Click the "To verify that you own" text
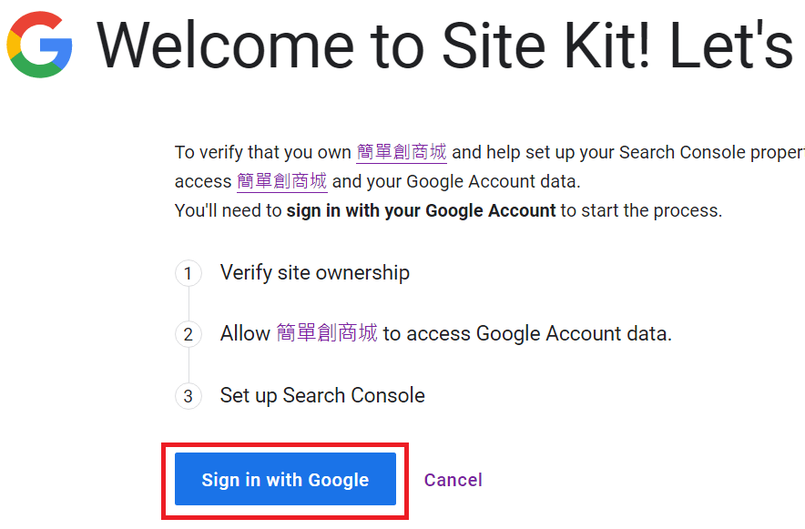The height and width of the screenshot is (529, 805). point(262,152)
